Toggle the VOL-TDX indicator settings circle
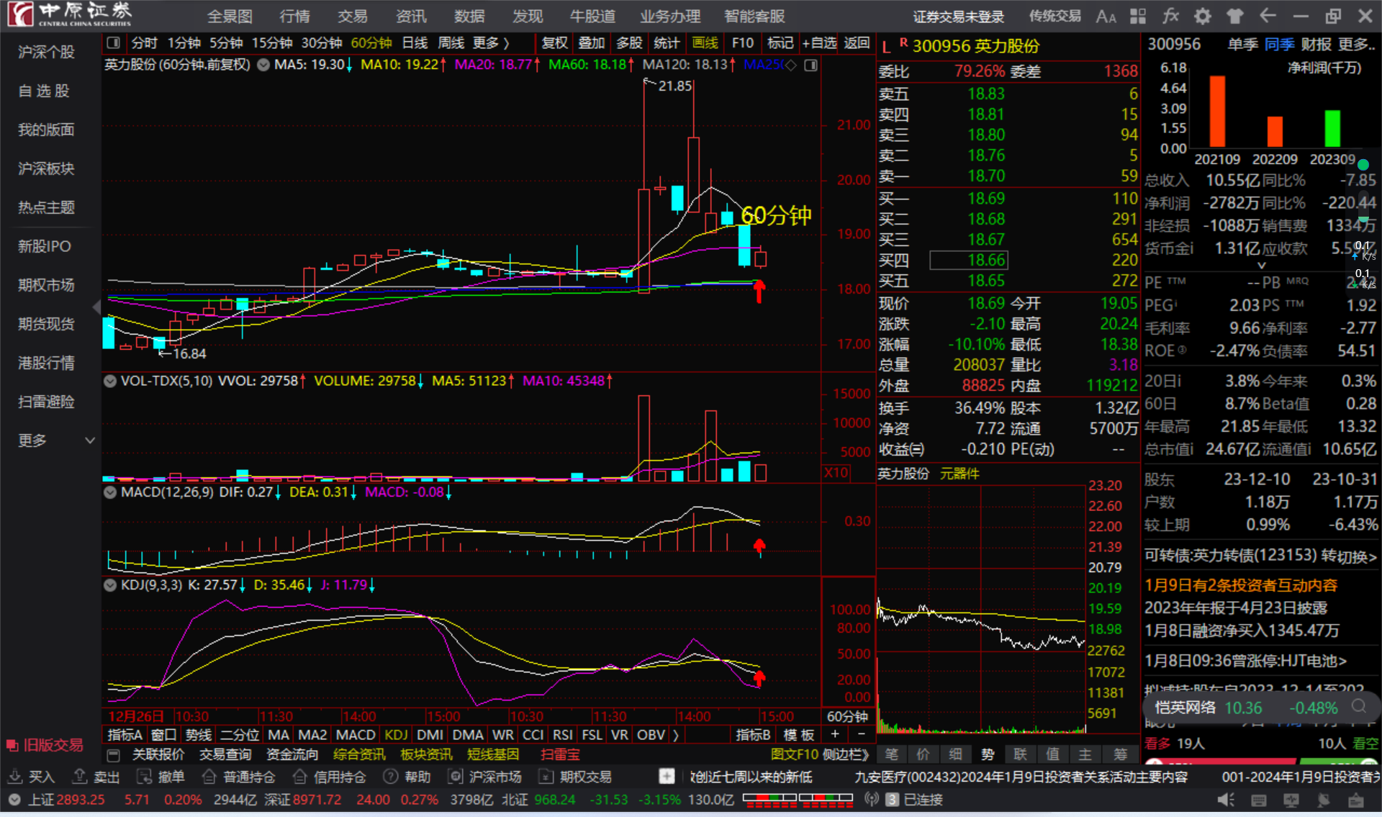 point(110,381)
